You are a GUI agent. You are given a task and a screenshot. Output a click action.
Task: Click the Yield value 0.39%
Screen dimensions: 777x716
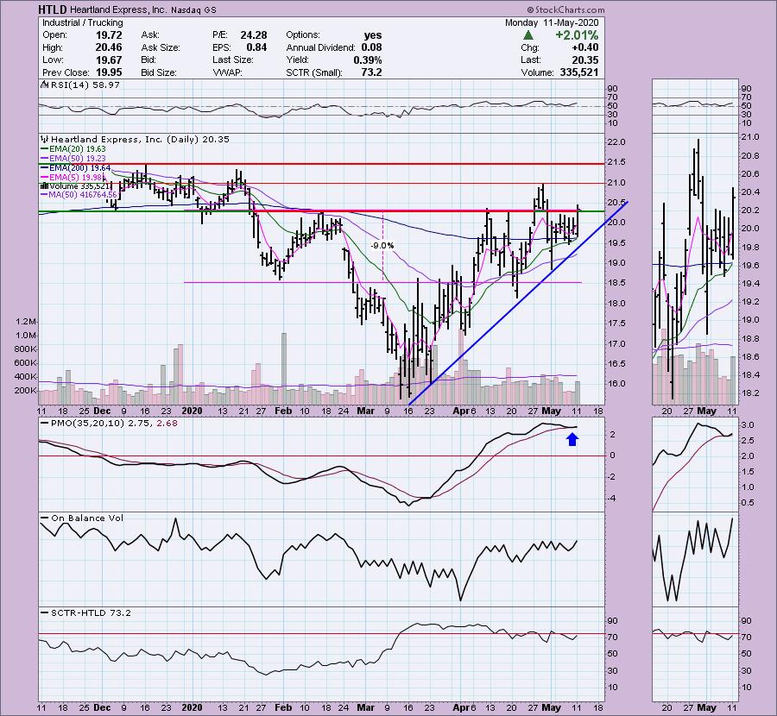coord(367,60)
